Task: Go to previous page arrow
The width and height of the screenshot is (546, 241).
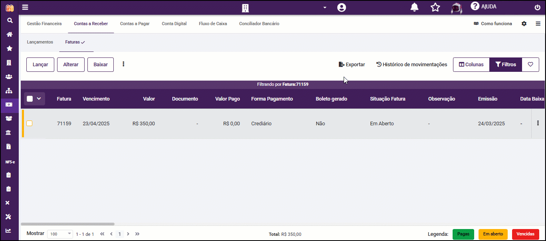Action: [111, 234]
